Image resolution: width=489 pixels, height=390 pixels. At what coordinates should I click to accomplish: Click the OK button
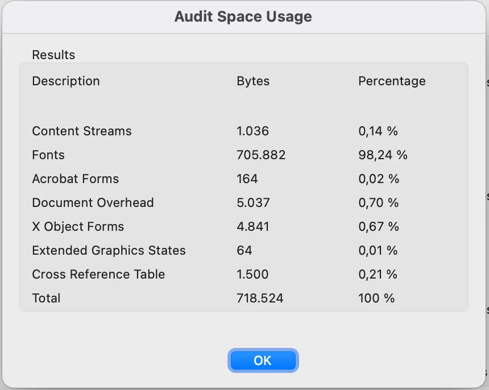[263, 360]
